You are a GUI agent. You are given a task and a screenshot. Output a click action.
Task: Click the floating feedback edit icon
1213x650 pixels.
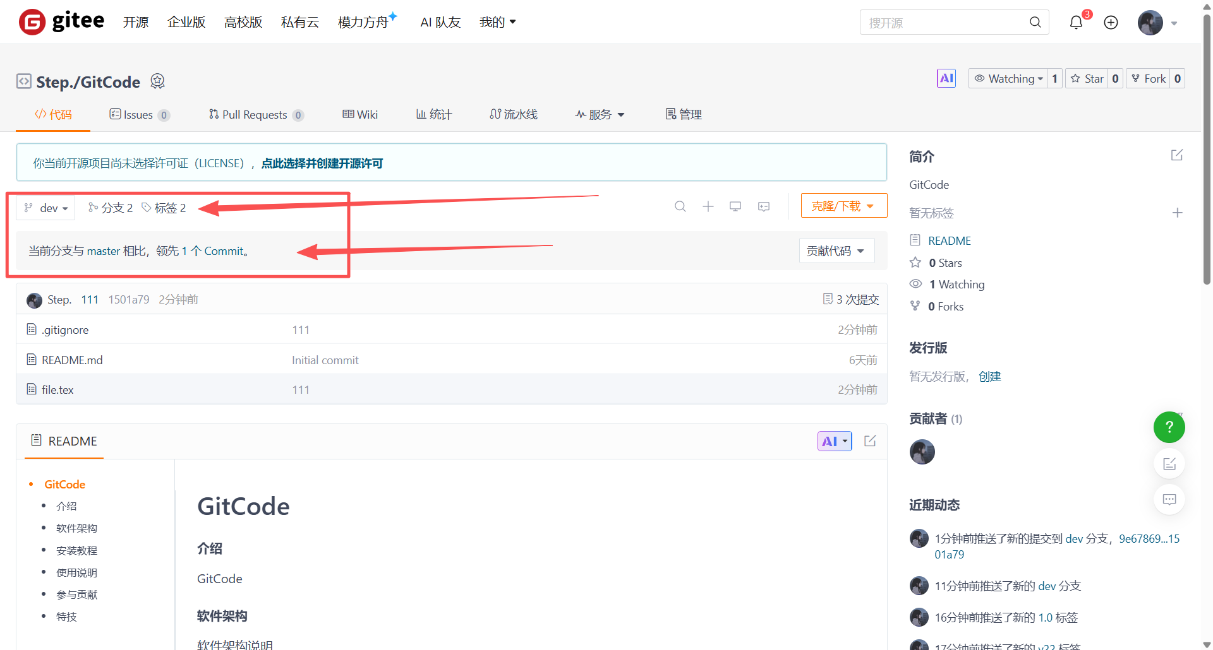click(1169, 464)
